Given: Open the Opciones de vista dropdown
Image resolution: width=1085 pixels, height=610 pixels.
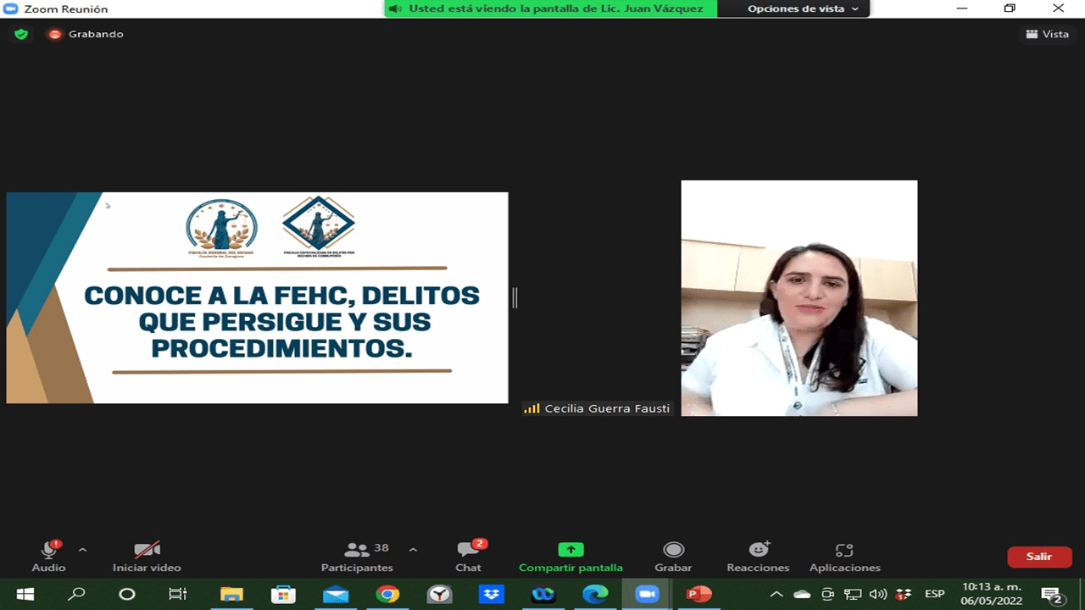Looking at the screenshot, I should click(x=802, y=8).
